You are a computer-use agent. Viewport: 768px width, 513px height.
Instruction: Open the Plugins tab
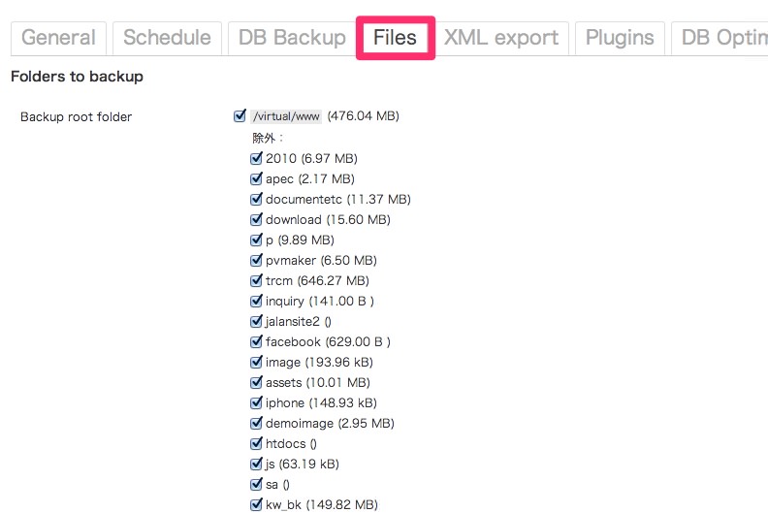click(x=620, y=38)
